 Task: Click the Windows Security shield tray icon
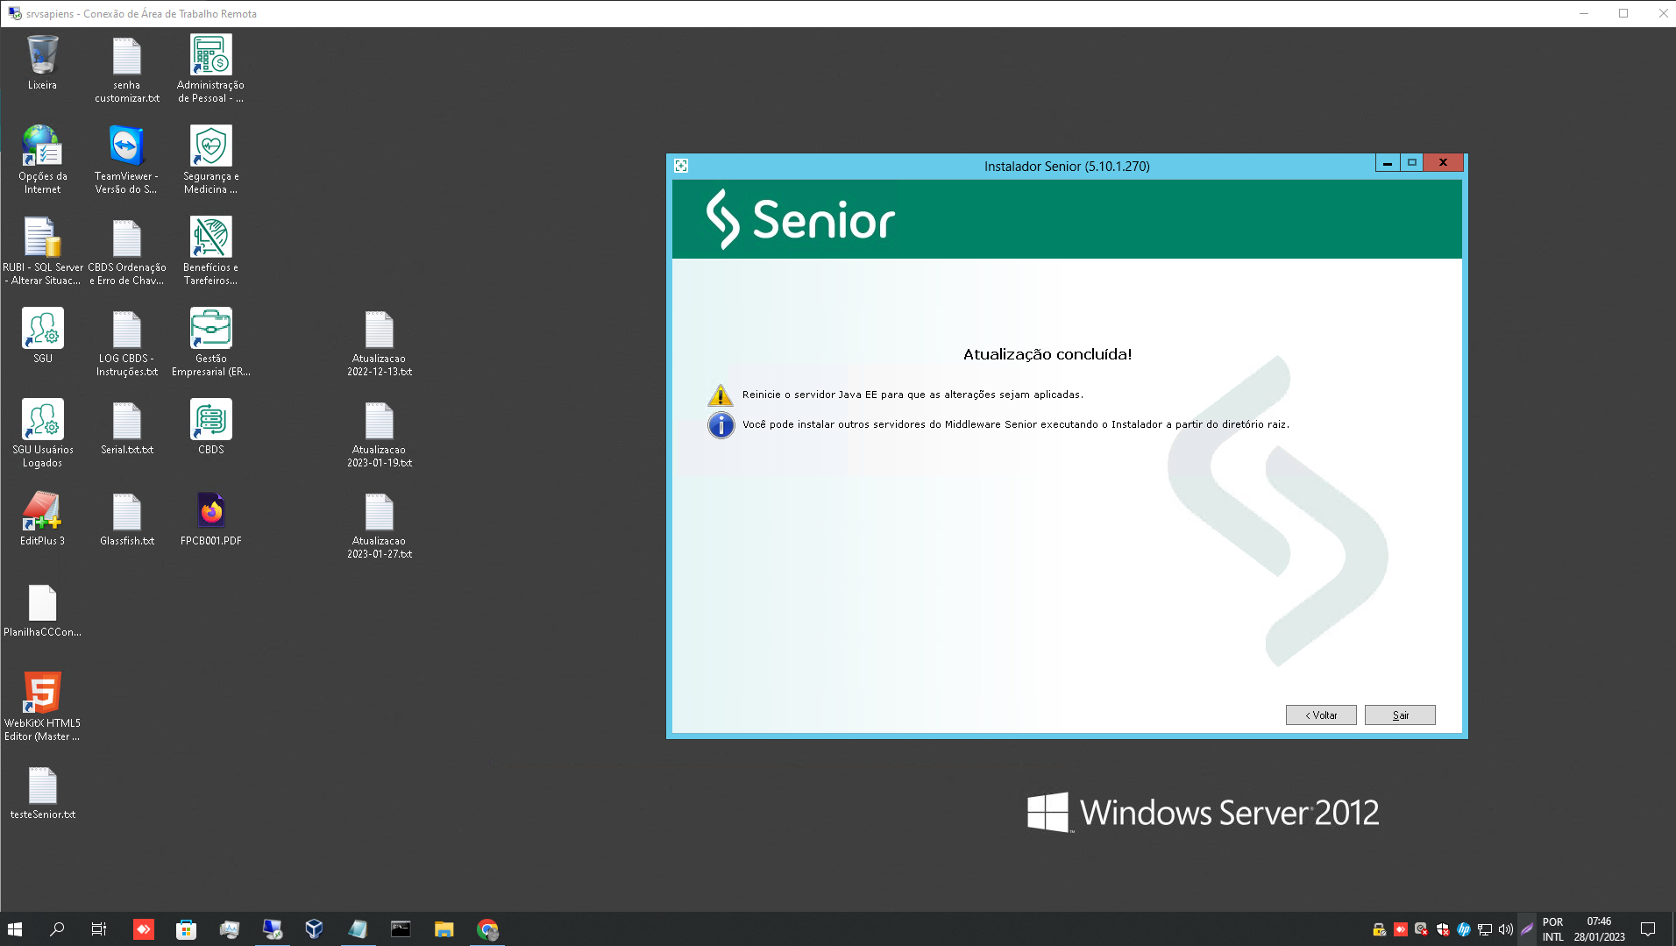[1443, 929]
